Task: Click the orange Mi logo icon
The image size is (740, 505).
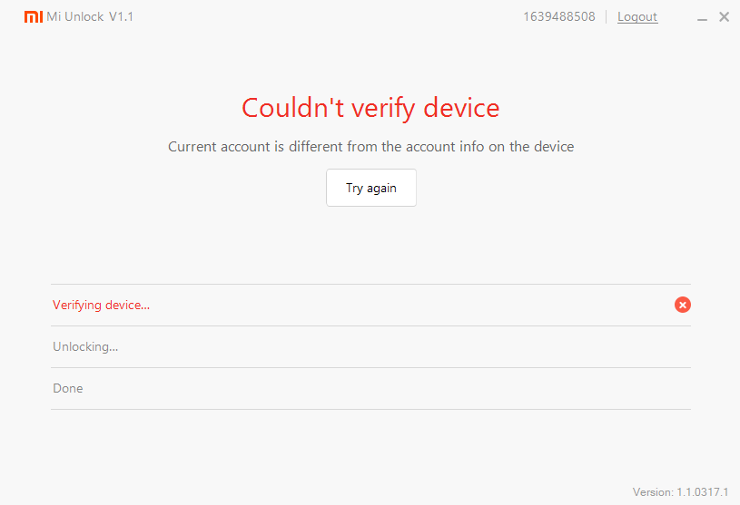Action: point(33,16)
